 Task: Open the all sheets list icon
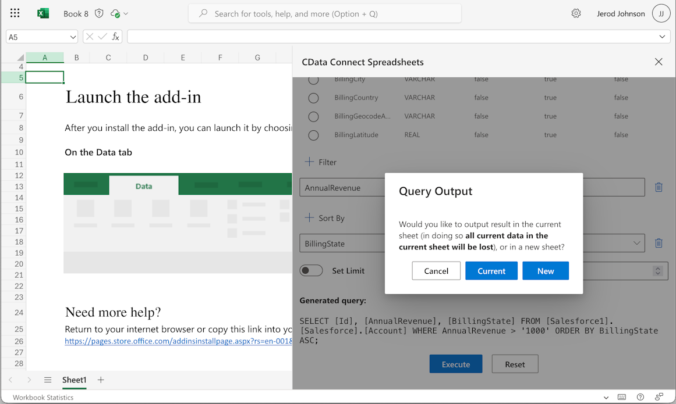48,380
